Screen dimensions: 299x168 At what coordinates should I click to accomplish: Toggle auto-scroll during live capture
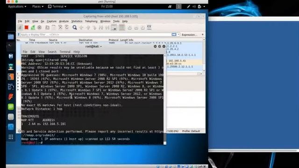114,28
